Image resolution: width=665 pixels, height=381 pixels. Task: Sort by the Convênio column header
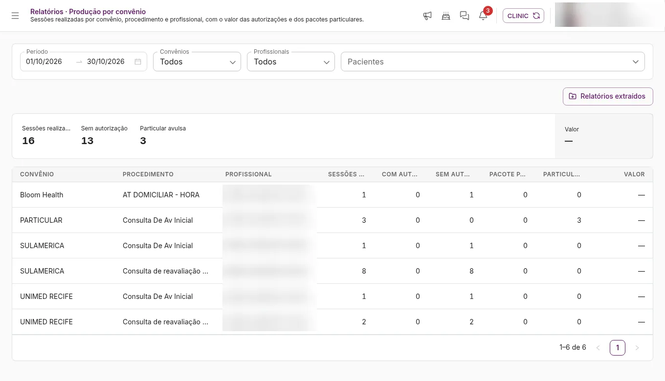point(37,174)
